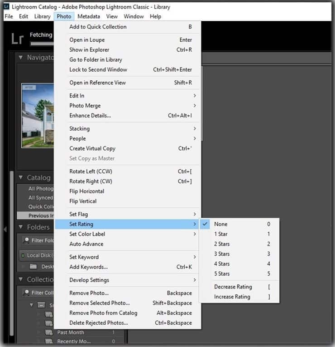
Task: Select Delete Rejected Photos
Action: pyautogui.click(x=99, y=323)
